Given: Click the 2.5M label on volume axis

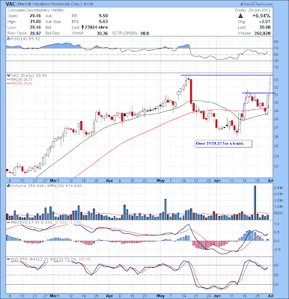Looking at the screenshot, I should pyautogui.click(x=279, y=187).
